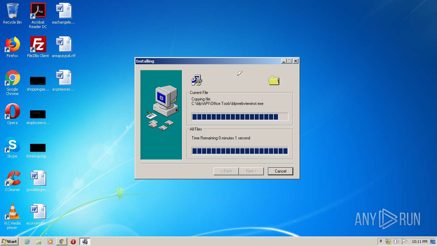Image resolution: width=437 pixels, height=246 pixels.
Task: Launch VLC media player shortcut
Action: point(12,217)
